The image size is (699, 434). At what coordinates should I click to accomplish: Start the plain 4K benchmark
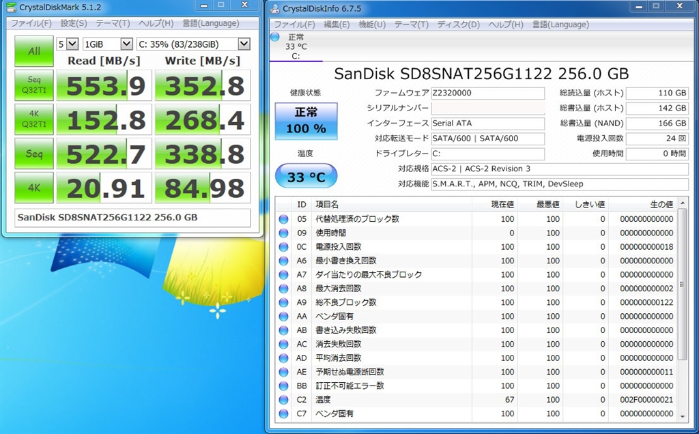click(x=34, y=188)
